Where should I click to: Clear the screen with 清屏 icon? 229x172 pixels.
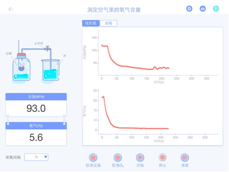click(x=185, y=157)
